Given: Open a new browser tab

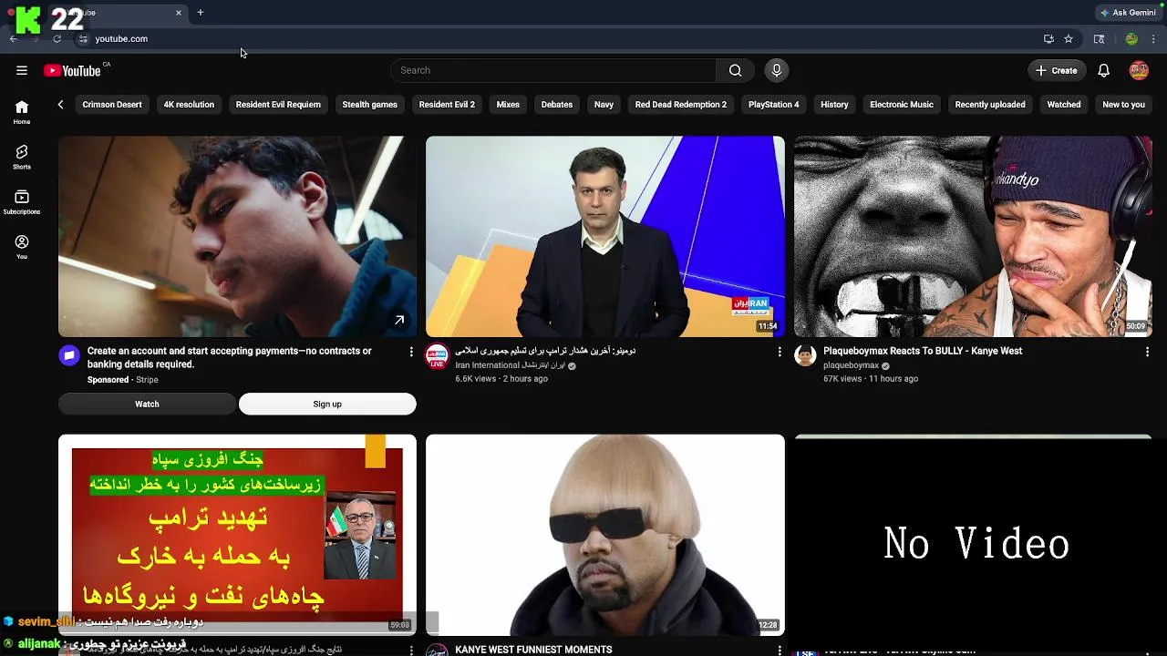Looking at the screenshot, I should pyautogui.click(x=201, y=13).
